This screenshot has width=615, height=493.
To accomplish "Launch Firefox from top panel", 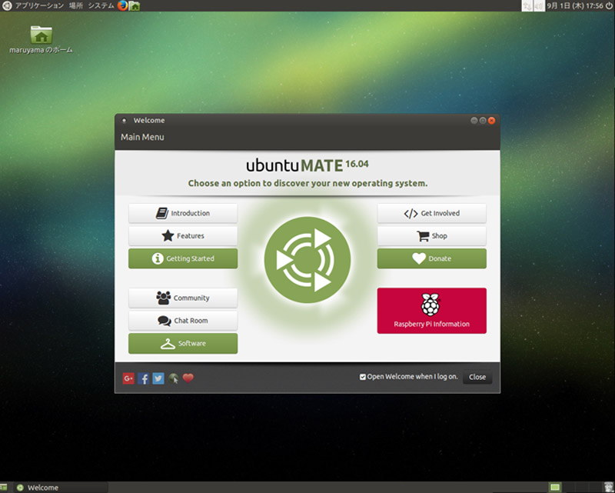I will coord(123,5).
